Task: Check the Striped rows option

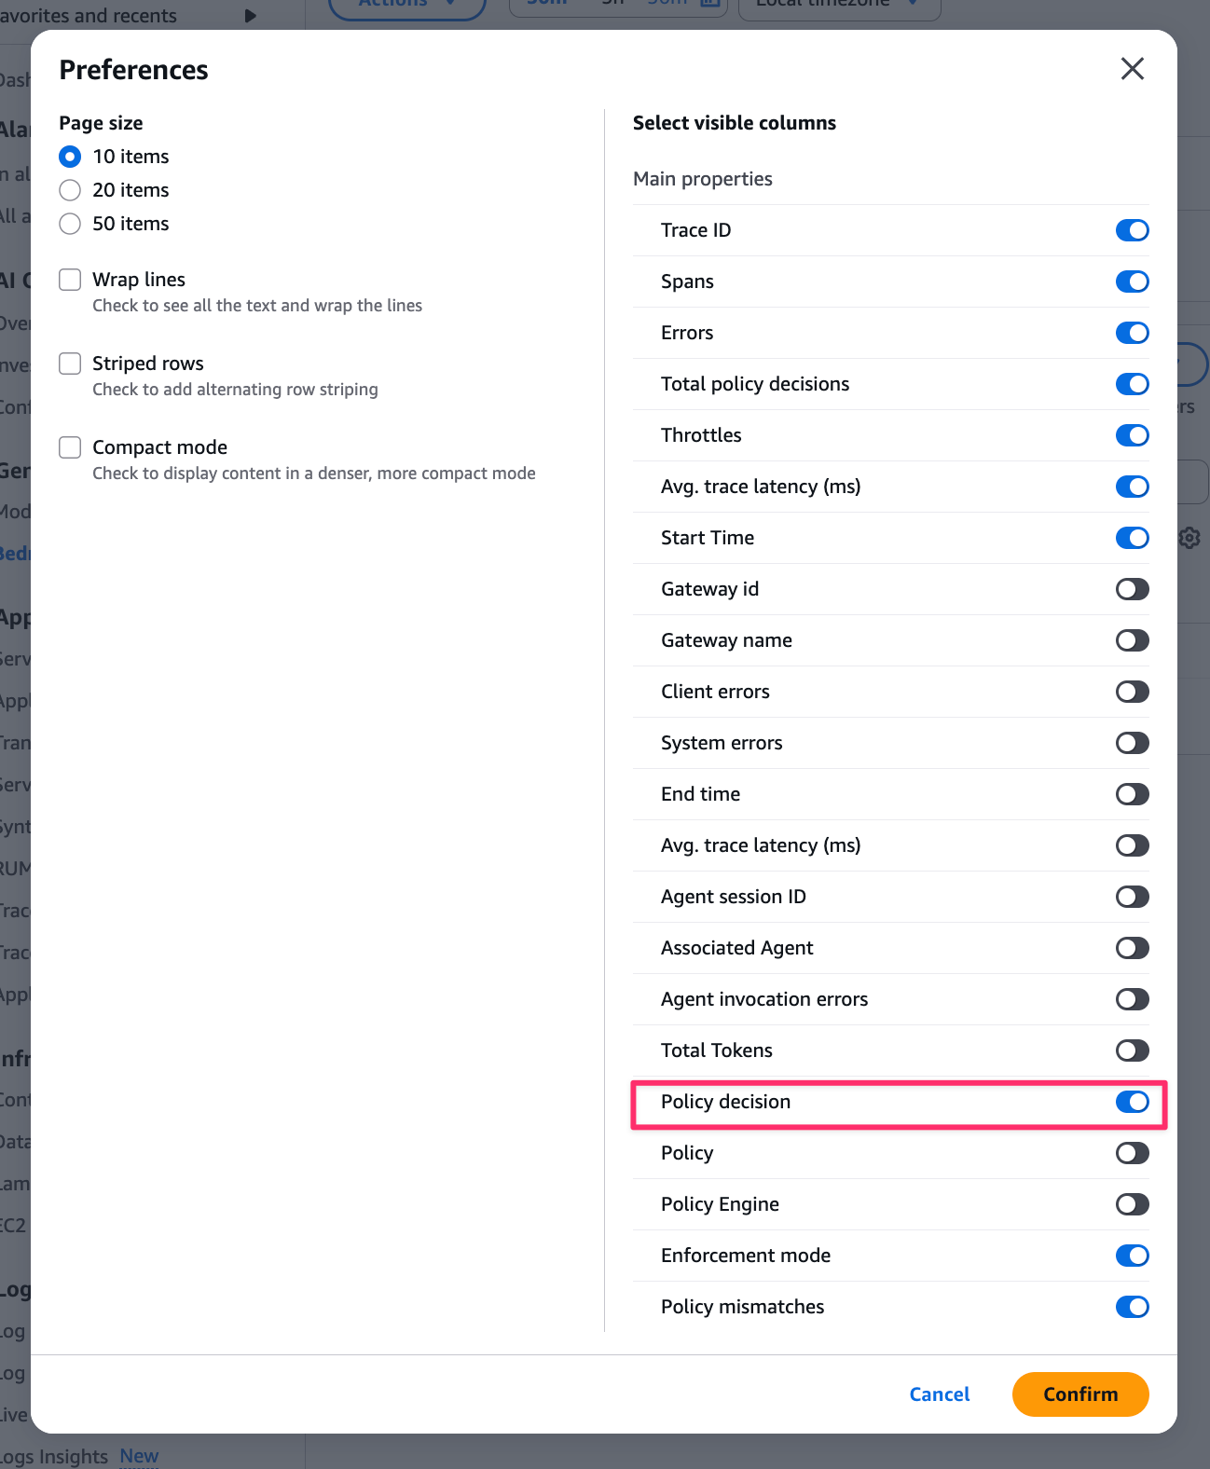Action: coord(70,364)
